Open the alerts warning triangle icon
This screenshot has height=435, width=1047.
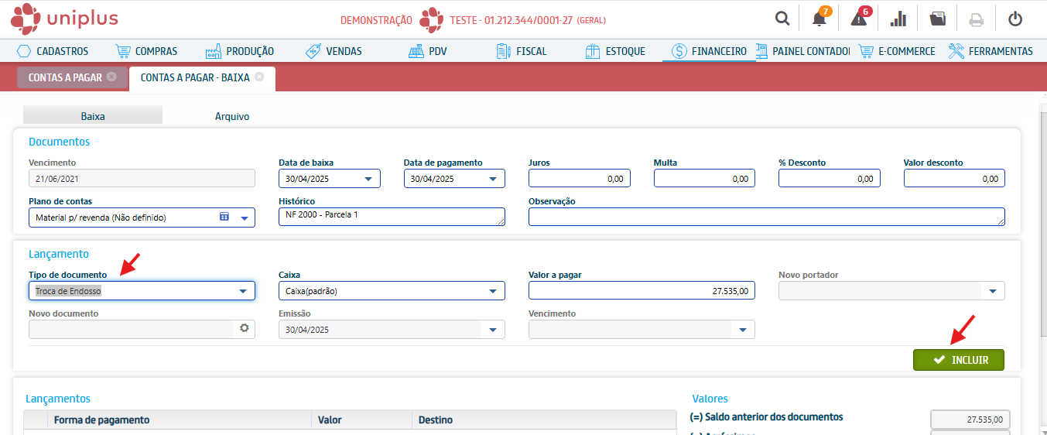pos(859,19)
